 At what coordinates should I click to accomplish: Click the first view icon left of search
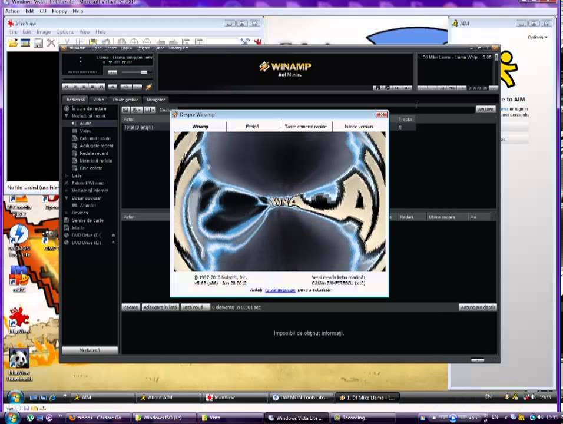(125, 110)
